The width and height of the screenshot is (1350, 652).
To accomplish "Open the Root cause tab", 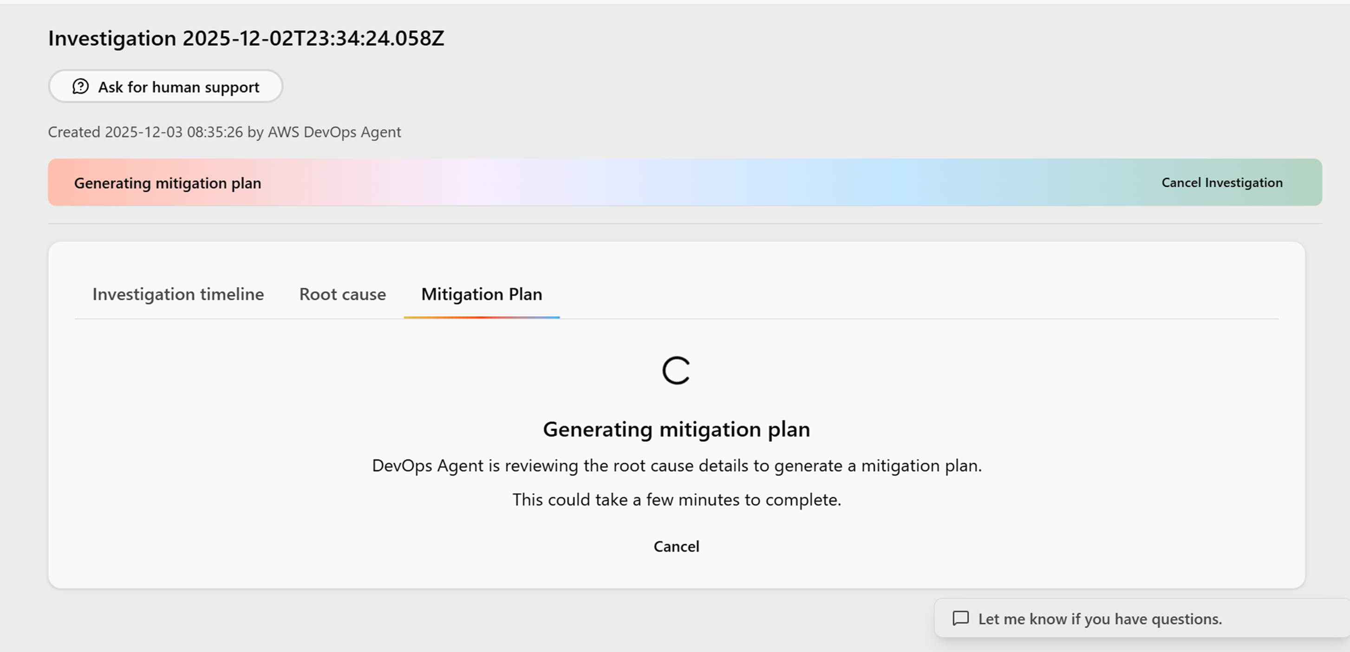I will [342, 294].
